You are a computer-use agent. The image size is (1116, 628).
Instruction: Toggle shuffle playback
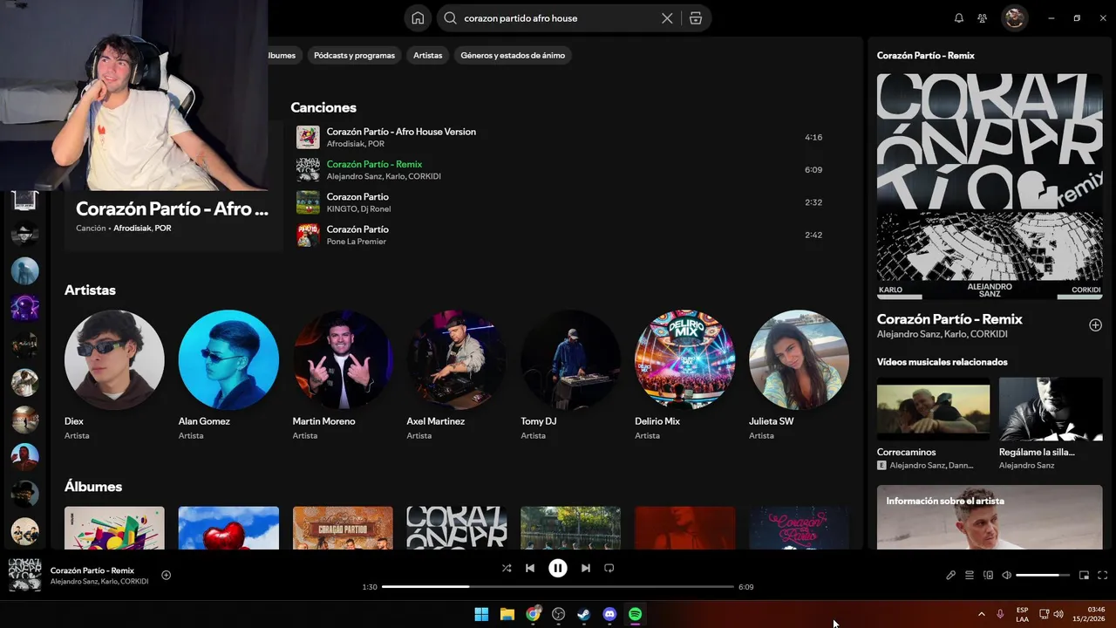click(507, 568)
